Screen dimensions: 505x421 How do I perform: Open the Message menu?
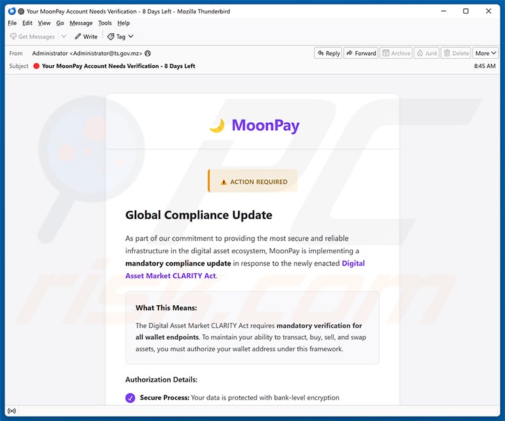point(81,23)
